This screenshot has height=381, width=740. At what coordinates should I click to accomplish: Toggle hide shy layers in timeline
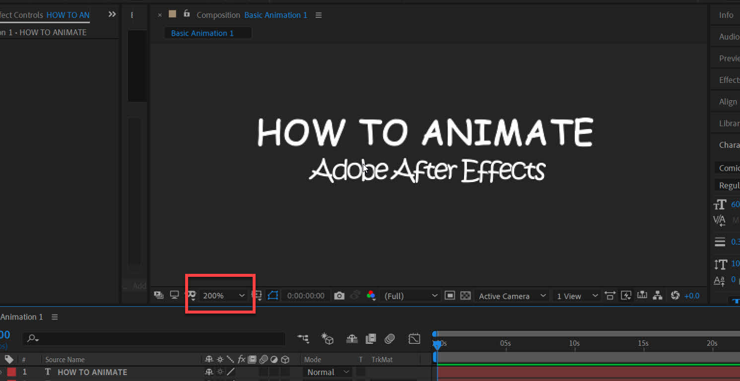(x=352, y=339)
